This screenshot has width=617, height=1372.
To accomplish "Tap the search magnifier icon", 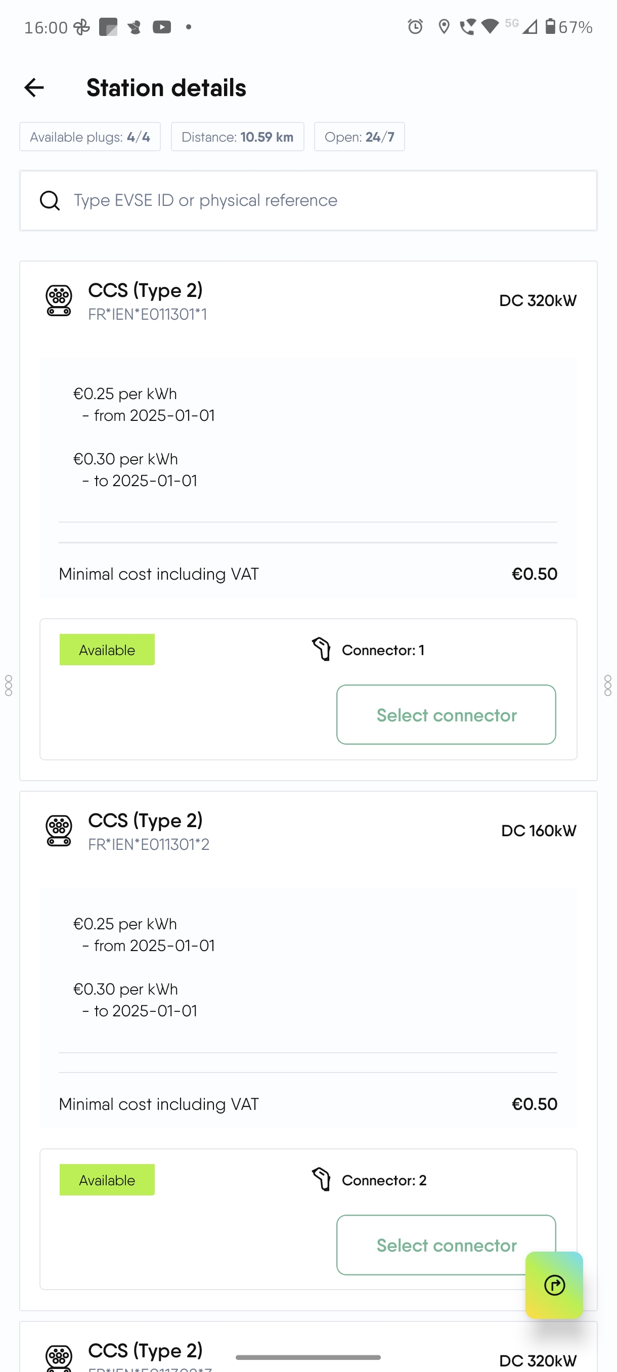I will click(x=50, y=200).
